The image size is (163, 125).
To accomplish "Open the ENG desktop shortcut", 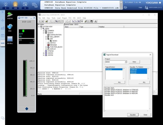I will point(10,28).
